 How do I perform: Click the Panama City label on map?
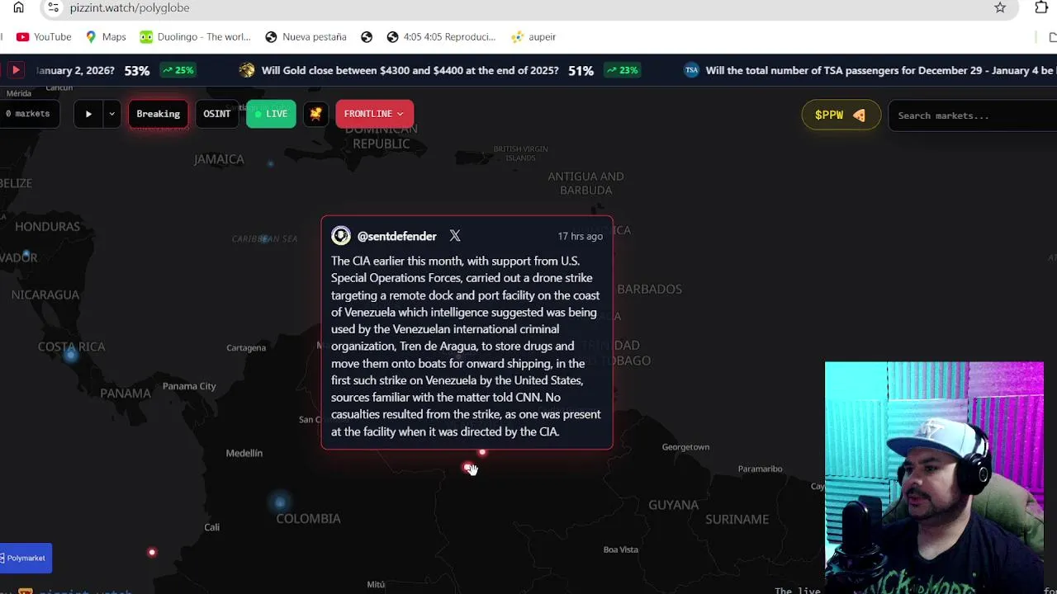point(189,386)
